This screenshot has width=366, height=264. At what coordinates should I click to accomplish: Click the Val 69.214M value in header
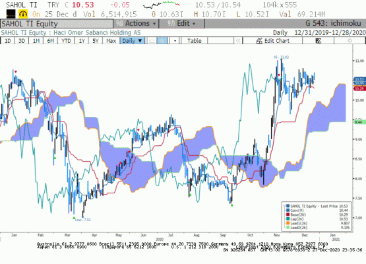[x=302, y=15]
